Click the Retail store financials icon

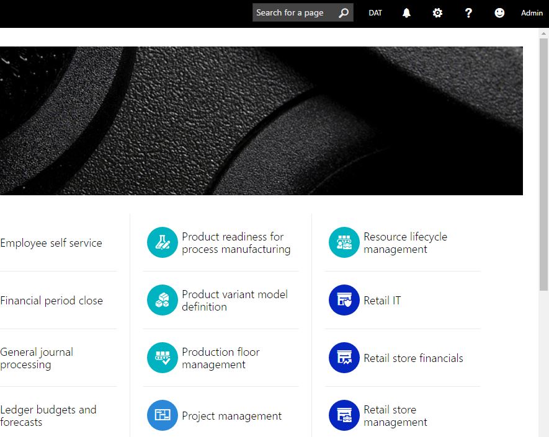(x=344, y=358)
